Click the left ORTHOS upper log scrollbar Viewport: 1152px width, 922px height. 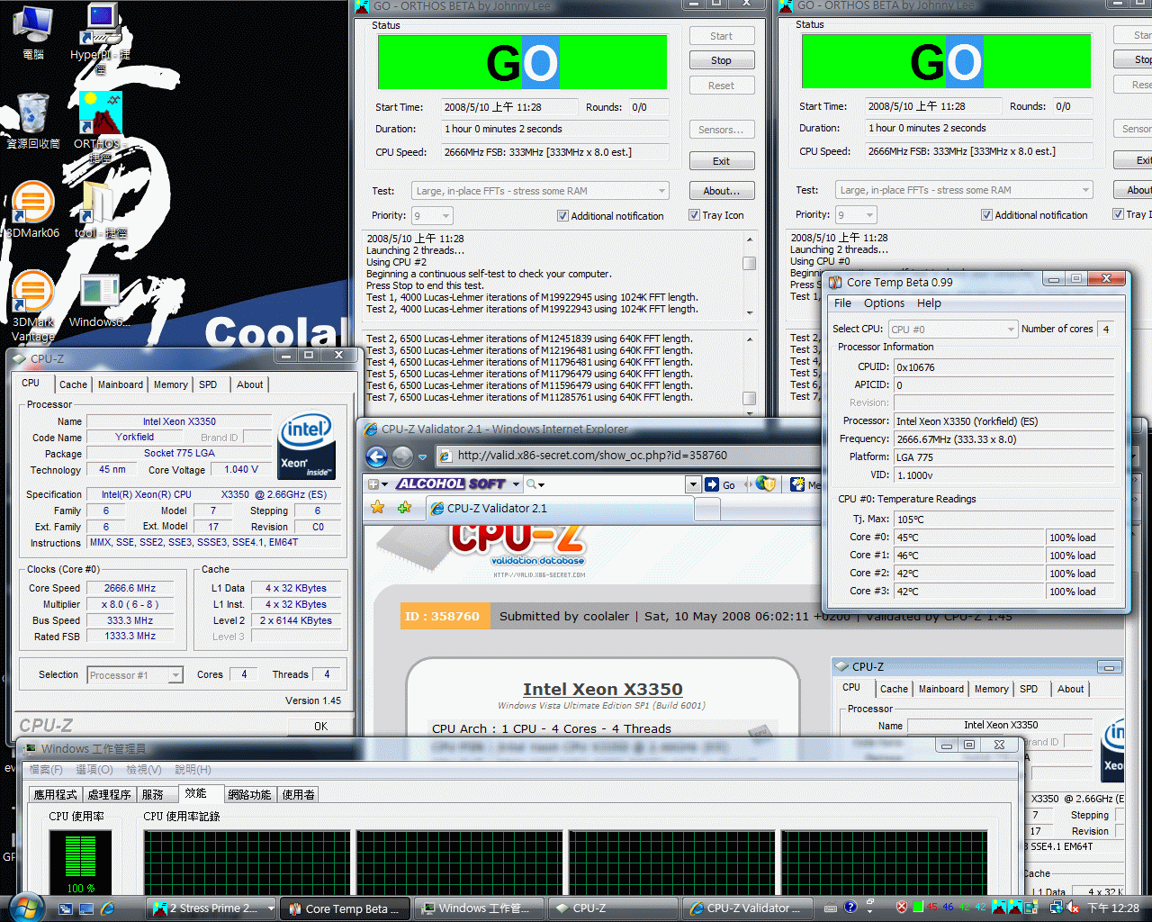point(749,276)
